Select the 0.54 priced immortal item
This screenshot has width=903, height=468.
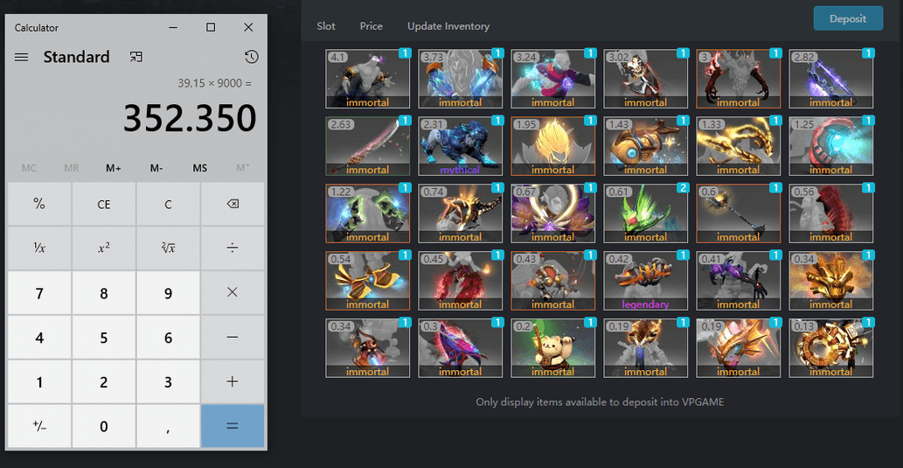pyautogui.click(x=367, y=282)
